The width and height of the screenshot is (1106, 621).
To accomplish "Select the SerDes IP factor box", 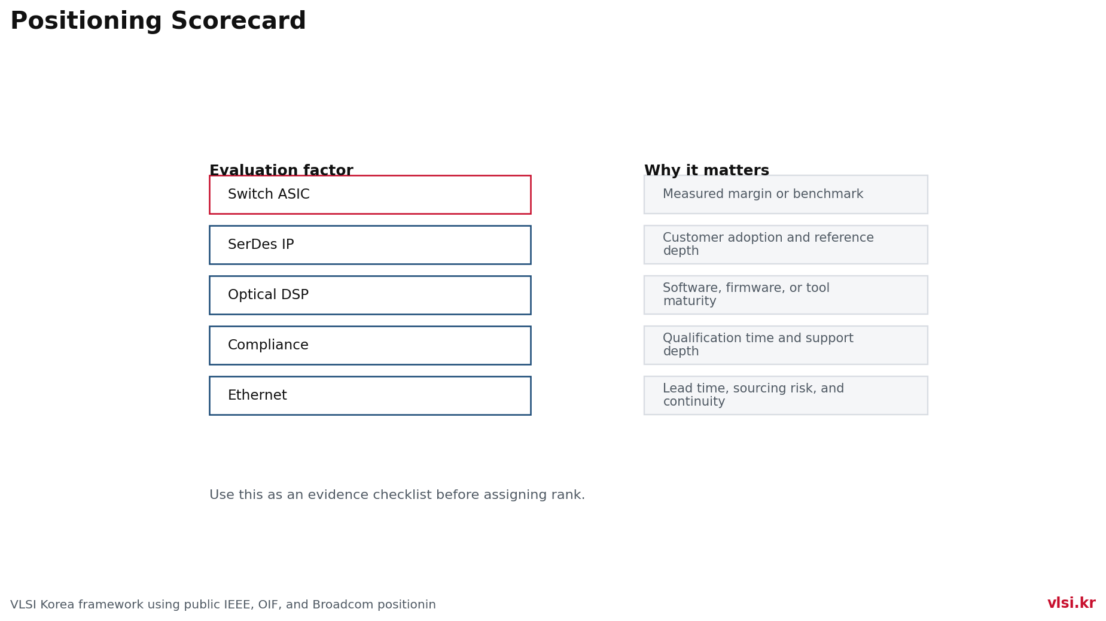I will (x=370, y=245).
